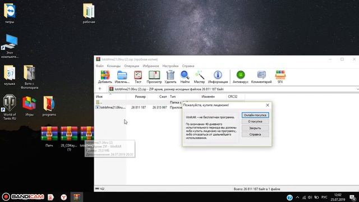Screen dimensions: 359x202
Task: Click WinRAR taskbar button
Action: (77, 197)
